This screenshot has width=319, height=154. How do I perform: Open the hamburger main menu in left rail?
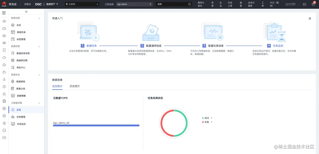click(x=4, y=13)
